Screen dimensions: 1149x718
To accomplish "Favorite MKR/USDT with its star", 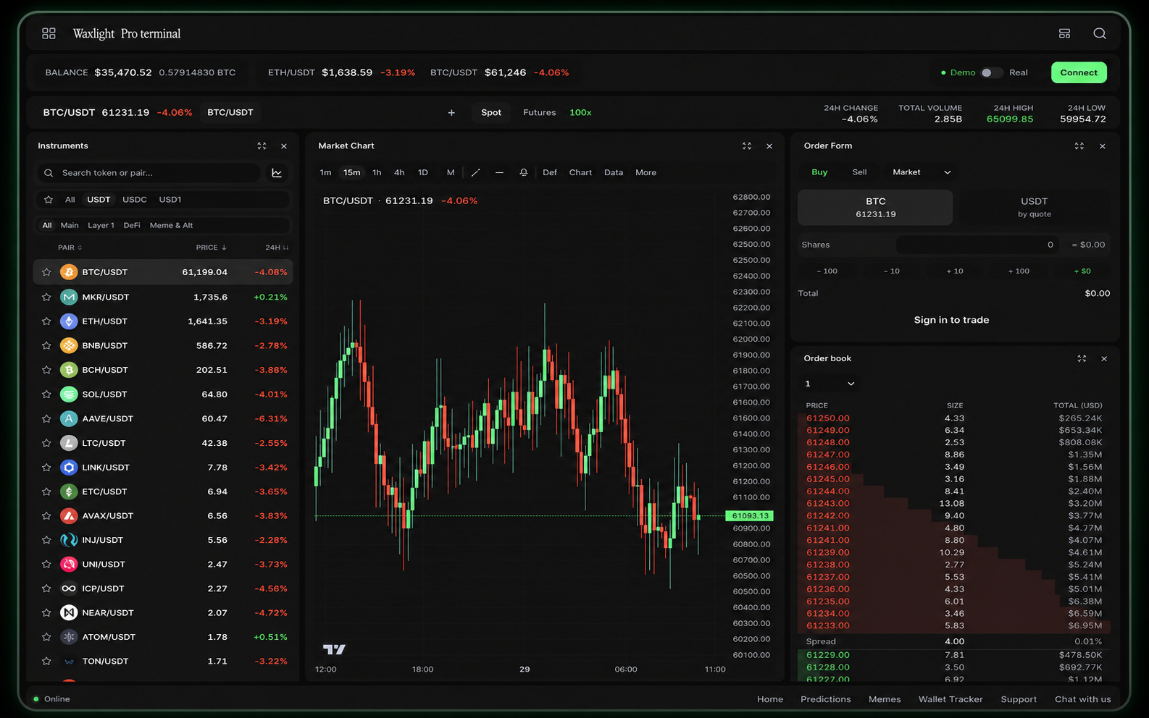I will [x=46, y=297].
